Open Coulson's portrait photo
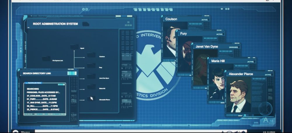 coord(170,40)
